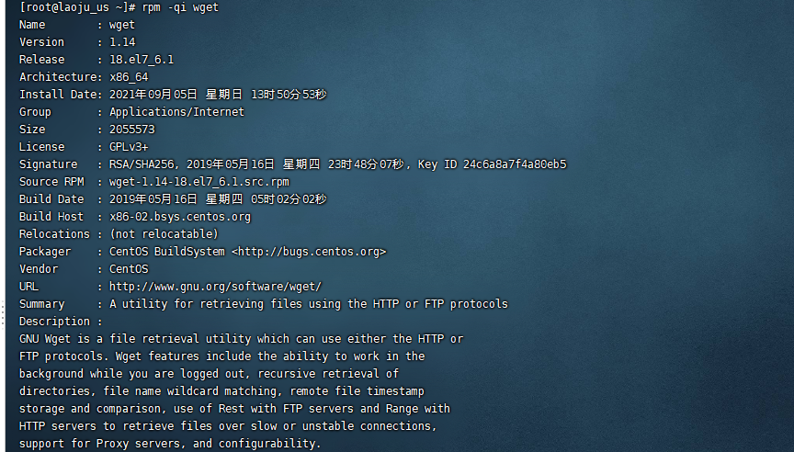Image resolution: width=794 pixels, height=452 pixels.
Task: Click the '(not relocatable)' text
Action: [164, 234]
